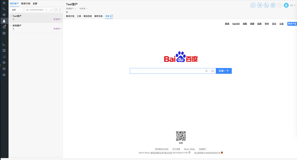Select the 未知客户 customer name
This screenshot has width=297, height=160.
17,25
